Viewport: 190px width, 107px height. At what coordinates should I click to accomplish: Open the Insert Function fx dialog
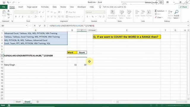tap(45, 26)
